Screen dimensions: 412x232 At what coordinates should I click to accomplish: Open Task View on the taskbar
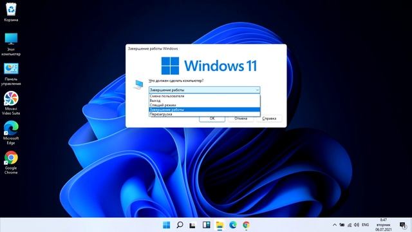(193, 225)
